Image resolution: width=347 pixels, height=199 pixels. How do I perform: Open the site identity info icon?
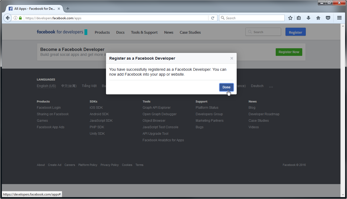tap(15, 18)
